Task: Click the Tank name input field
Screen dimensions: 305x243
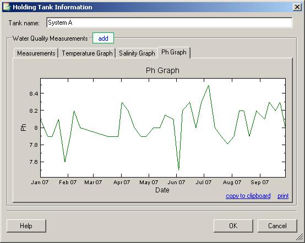Action: 170,23
